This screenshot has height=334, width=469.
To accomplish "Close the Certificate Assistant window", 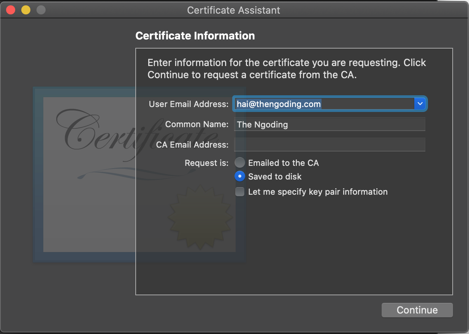I will [11, 10].
